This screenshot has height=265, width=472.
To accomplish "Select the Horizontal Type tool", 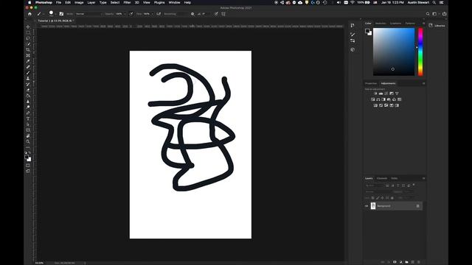I will (x=28, y=119).
